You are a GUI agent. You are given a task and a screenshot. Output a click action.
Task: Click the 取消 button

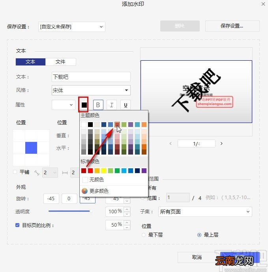point(197,257)
